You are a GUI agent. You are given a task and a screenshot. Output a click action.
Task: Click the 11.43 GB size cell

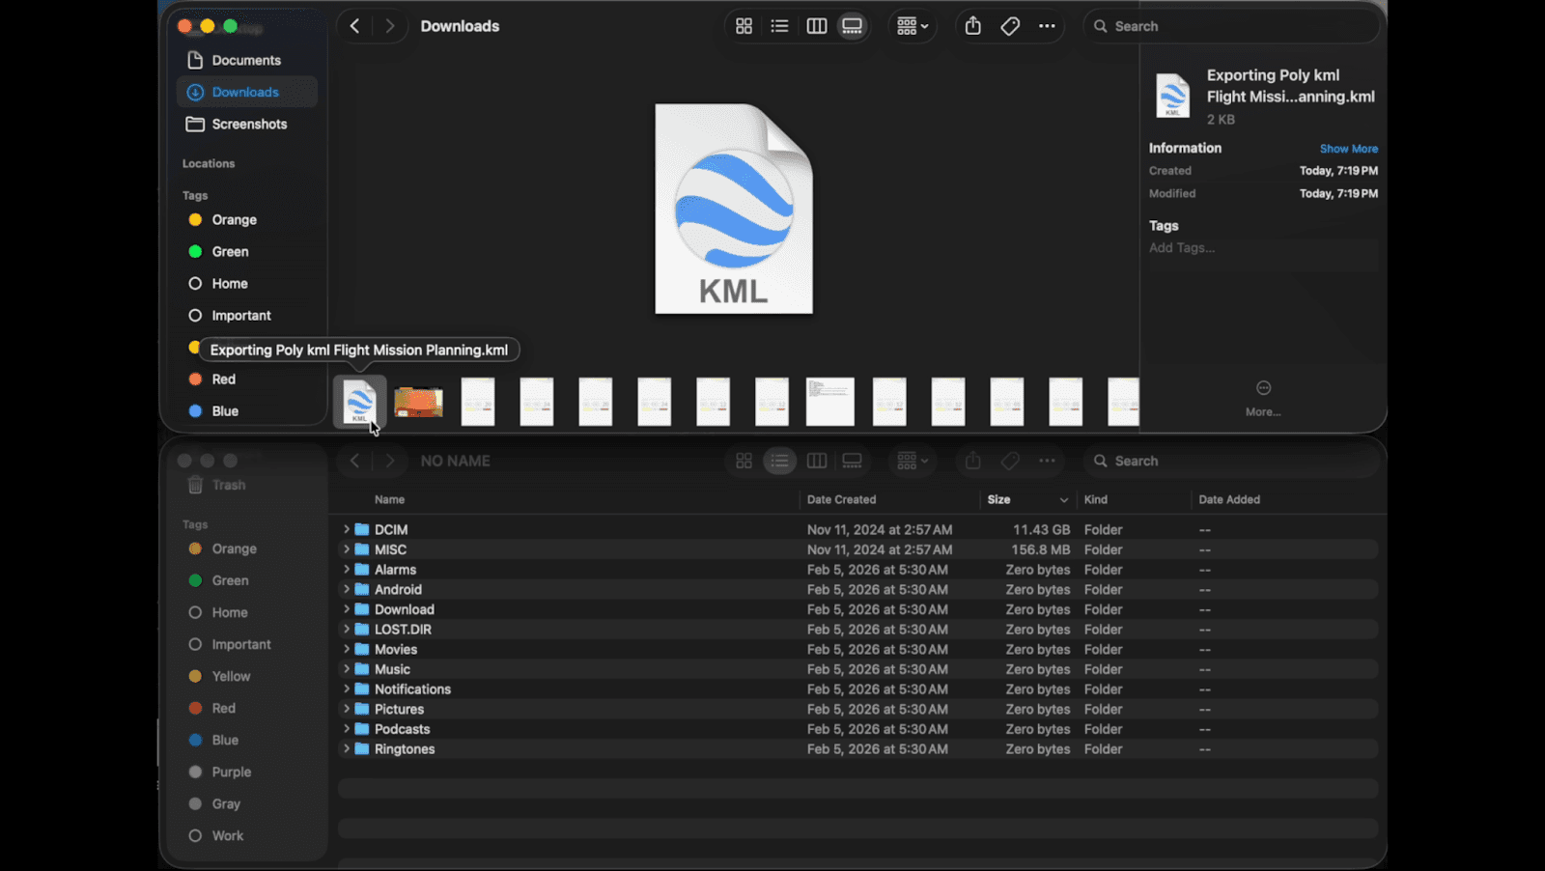point(1041,529)
